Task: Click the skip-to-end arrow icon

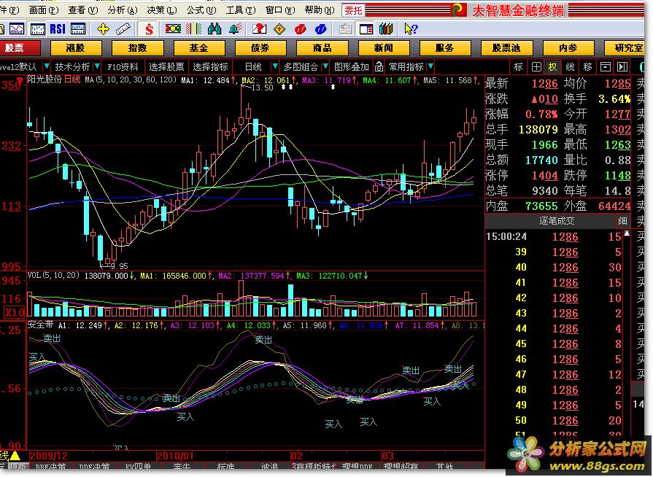Action: pyautogui.click(x=622, y=66)
